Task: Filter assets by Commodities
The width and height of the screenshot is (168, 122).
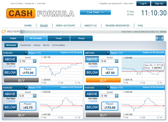Action: (x=58, y=45)
